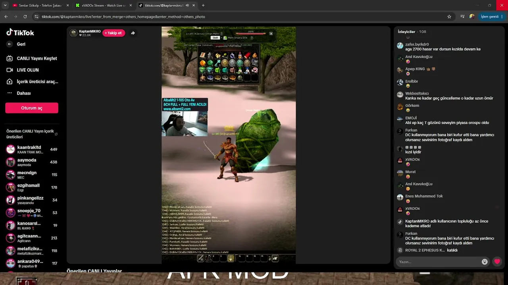Open aaymoda live stream
Image resolution: width=508 pixels, height=285 pixels.
point(32,162)
